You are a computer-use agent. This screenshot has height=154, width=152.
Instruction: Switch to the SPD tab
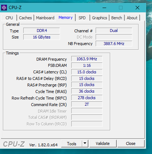[x=82, y=18]
